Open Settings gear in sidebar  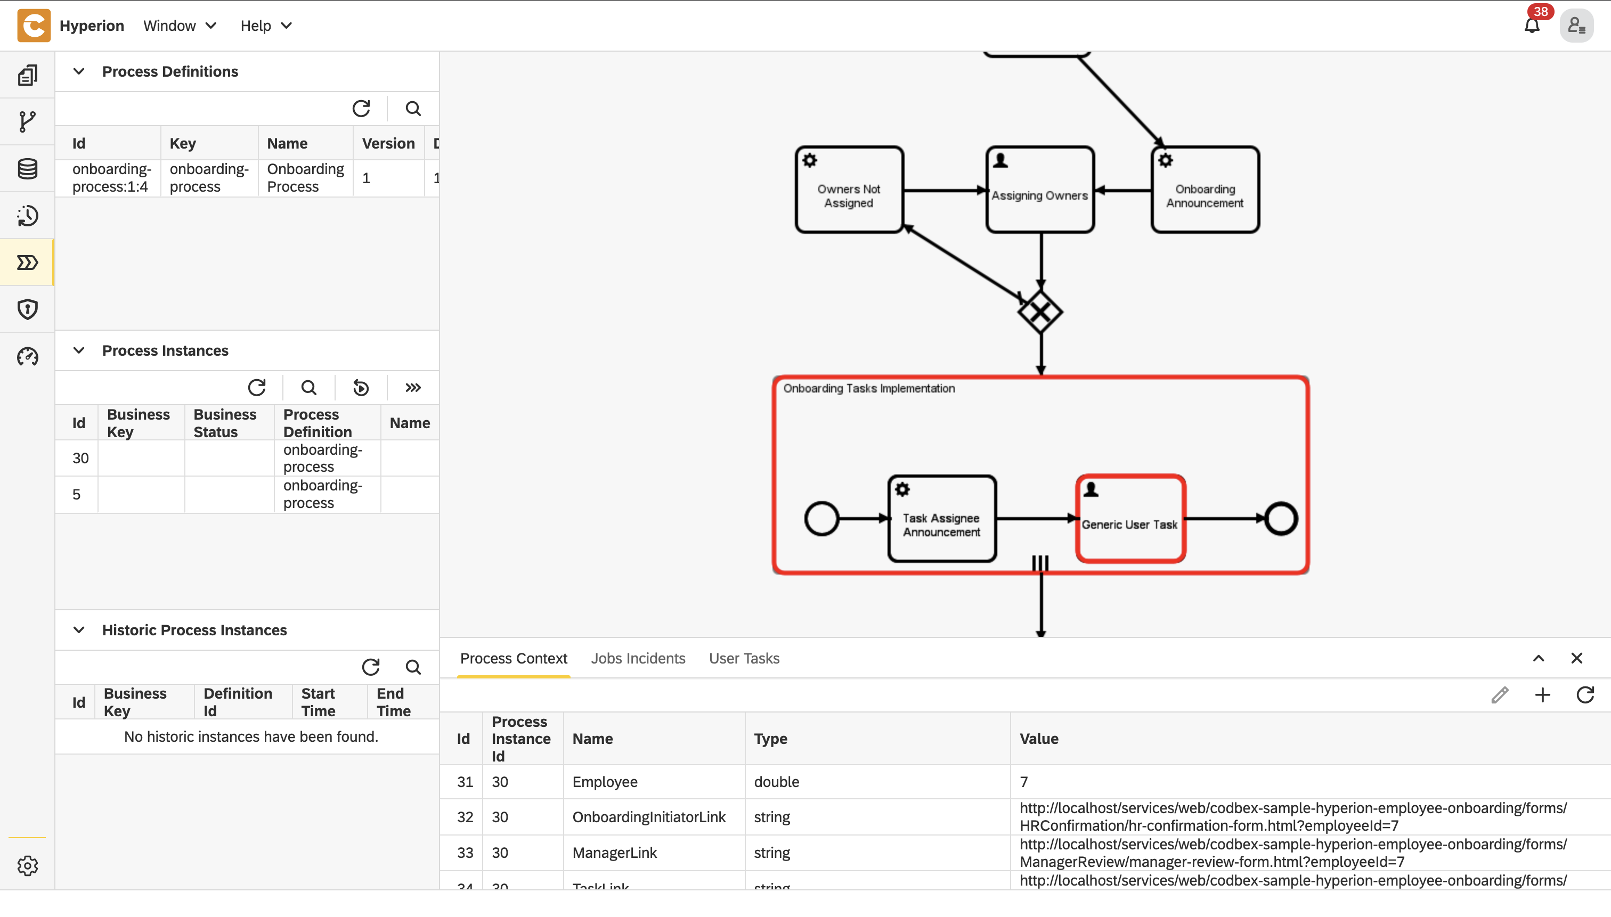pyautogui.click(x=27, y=865)
